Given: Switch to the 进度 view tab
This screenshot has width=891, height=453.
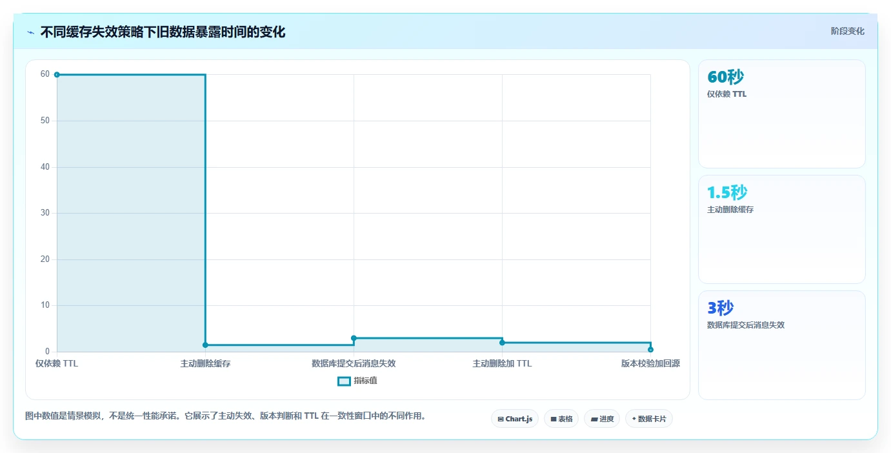Looking at the screenshot, I should [602, 419].
